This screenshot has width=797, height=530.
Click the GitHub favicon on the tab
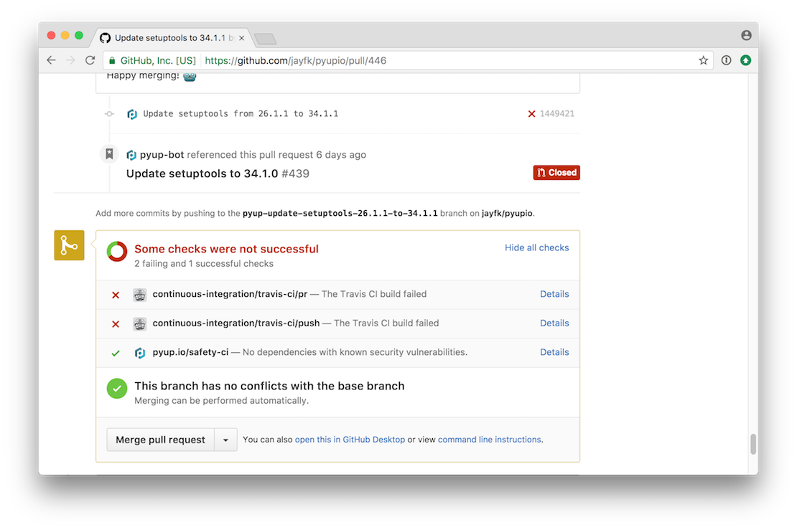click(x=106, y=38)
